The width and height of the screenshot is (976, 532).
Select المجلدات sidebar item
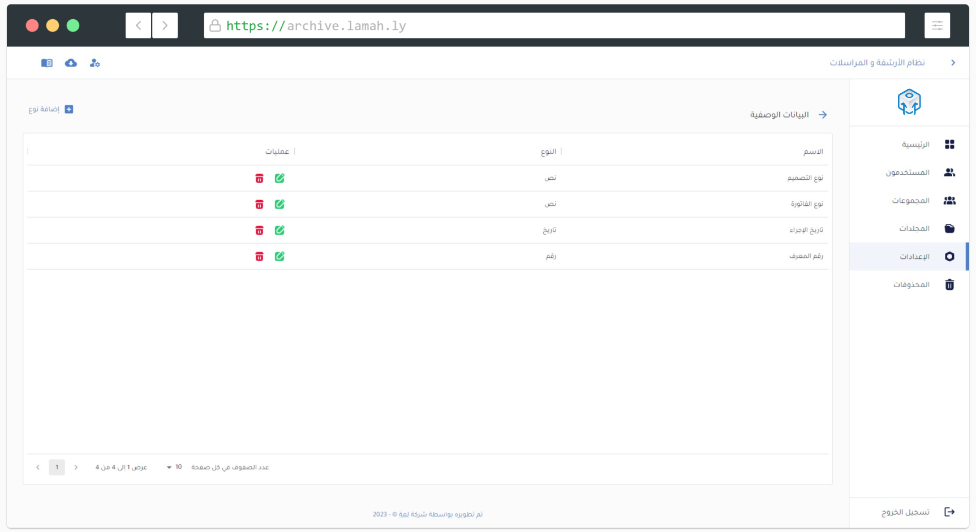point(914,228)
